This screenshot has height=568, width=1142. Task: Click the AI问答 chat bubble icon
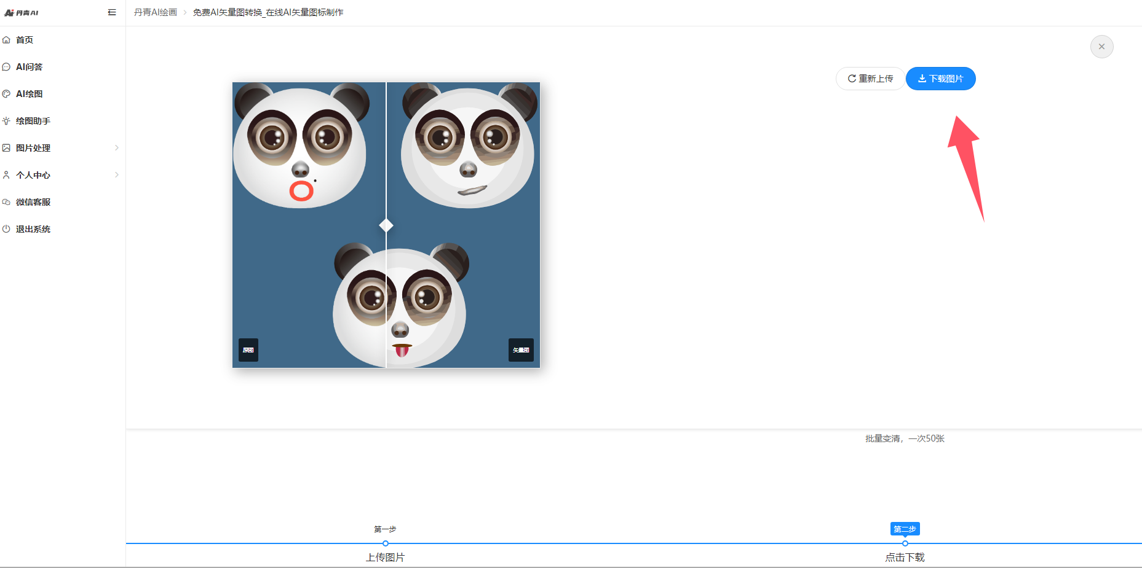pyautogui.click(x=6, y=67)
